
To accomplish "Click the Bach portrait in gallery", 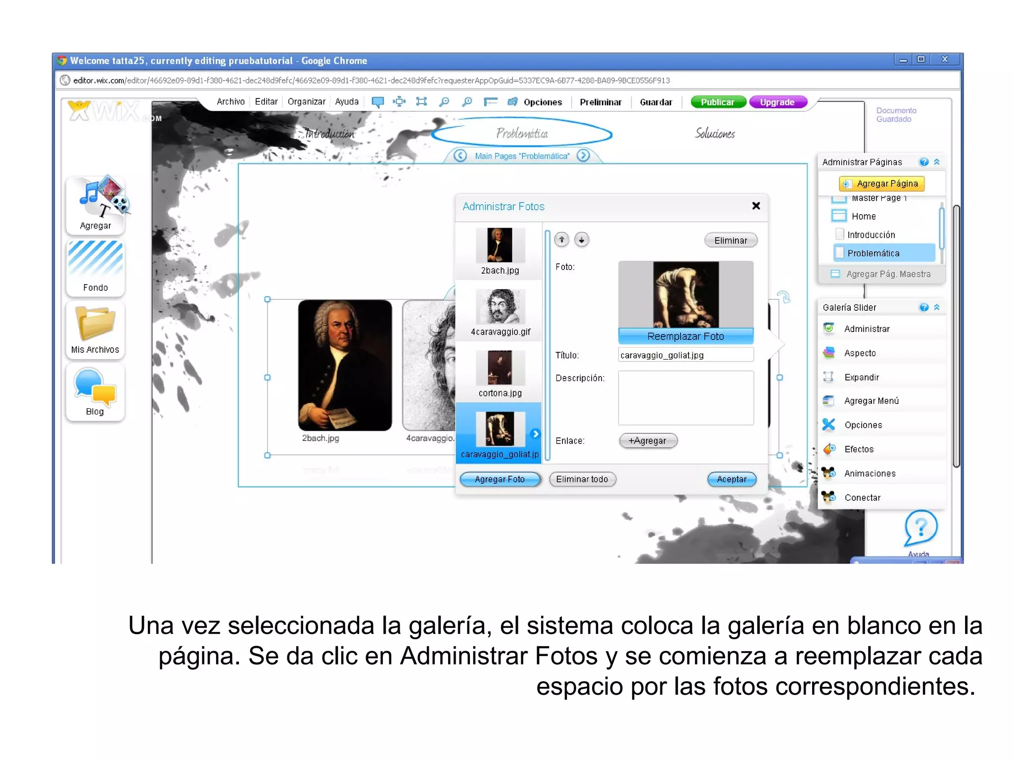I will (345, 365).
